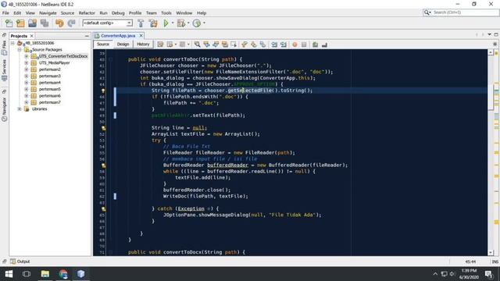Viewport: 500px width, 281px height.
Task: Open Chrome from the taskbar
Action: tap(63, 274)
